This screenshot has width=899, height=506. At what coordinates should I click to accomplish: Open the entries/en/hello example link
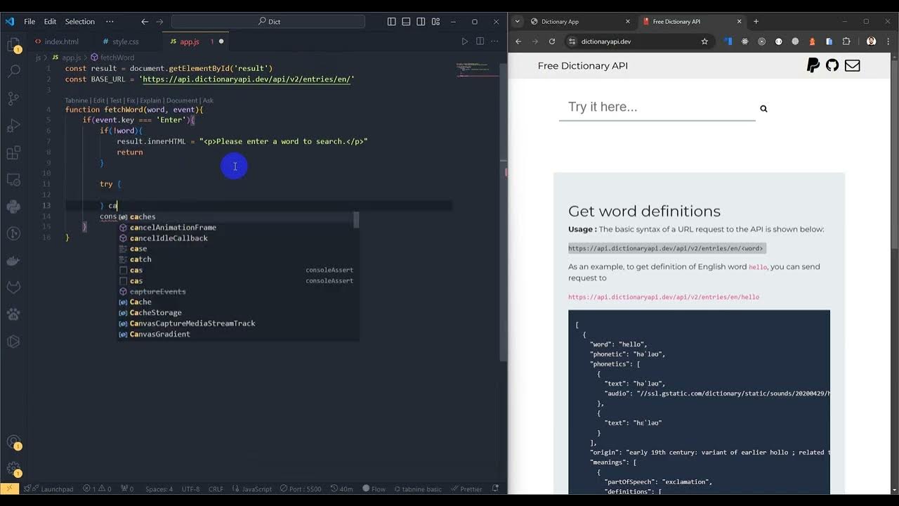click(664, 297)
